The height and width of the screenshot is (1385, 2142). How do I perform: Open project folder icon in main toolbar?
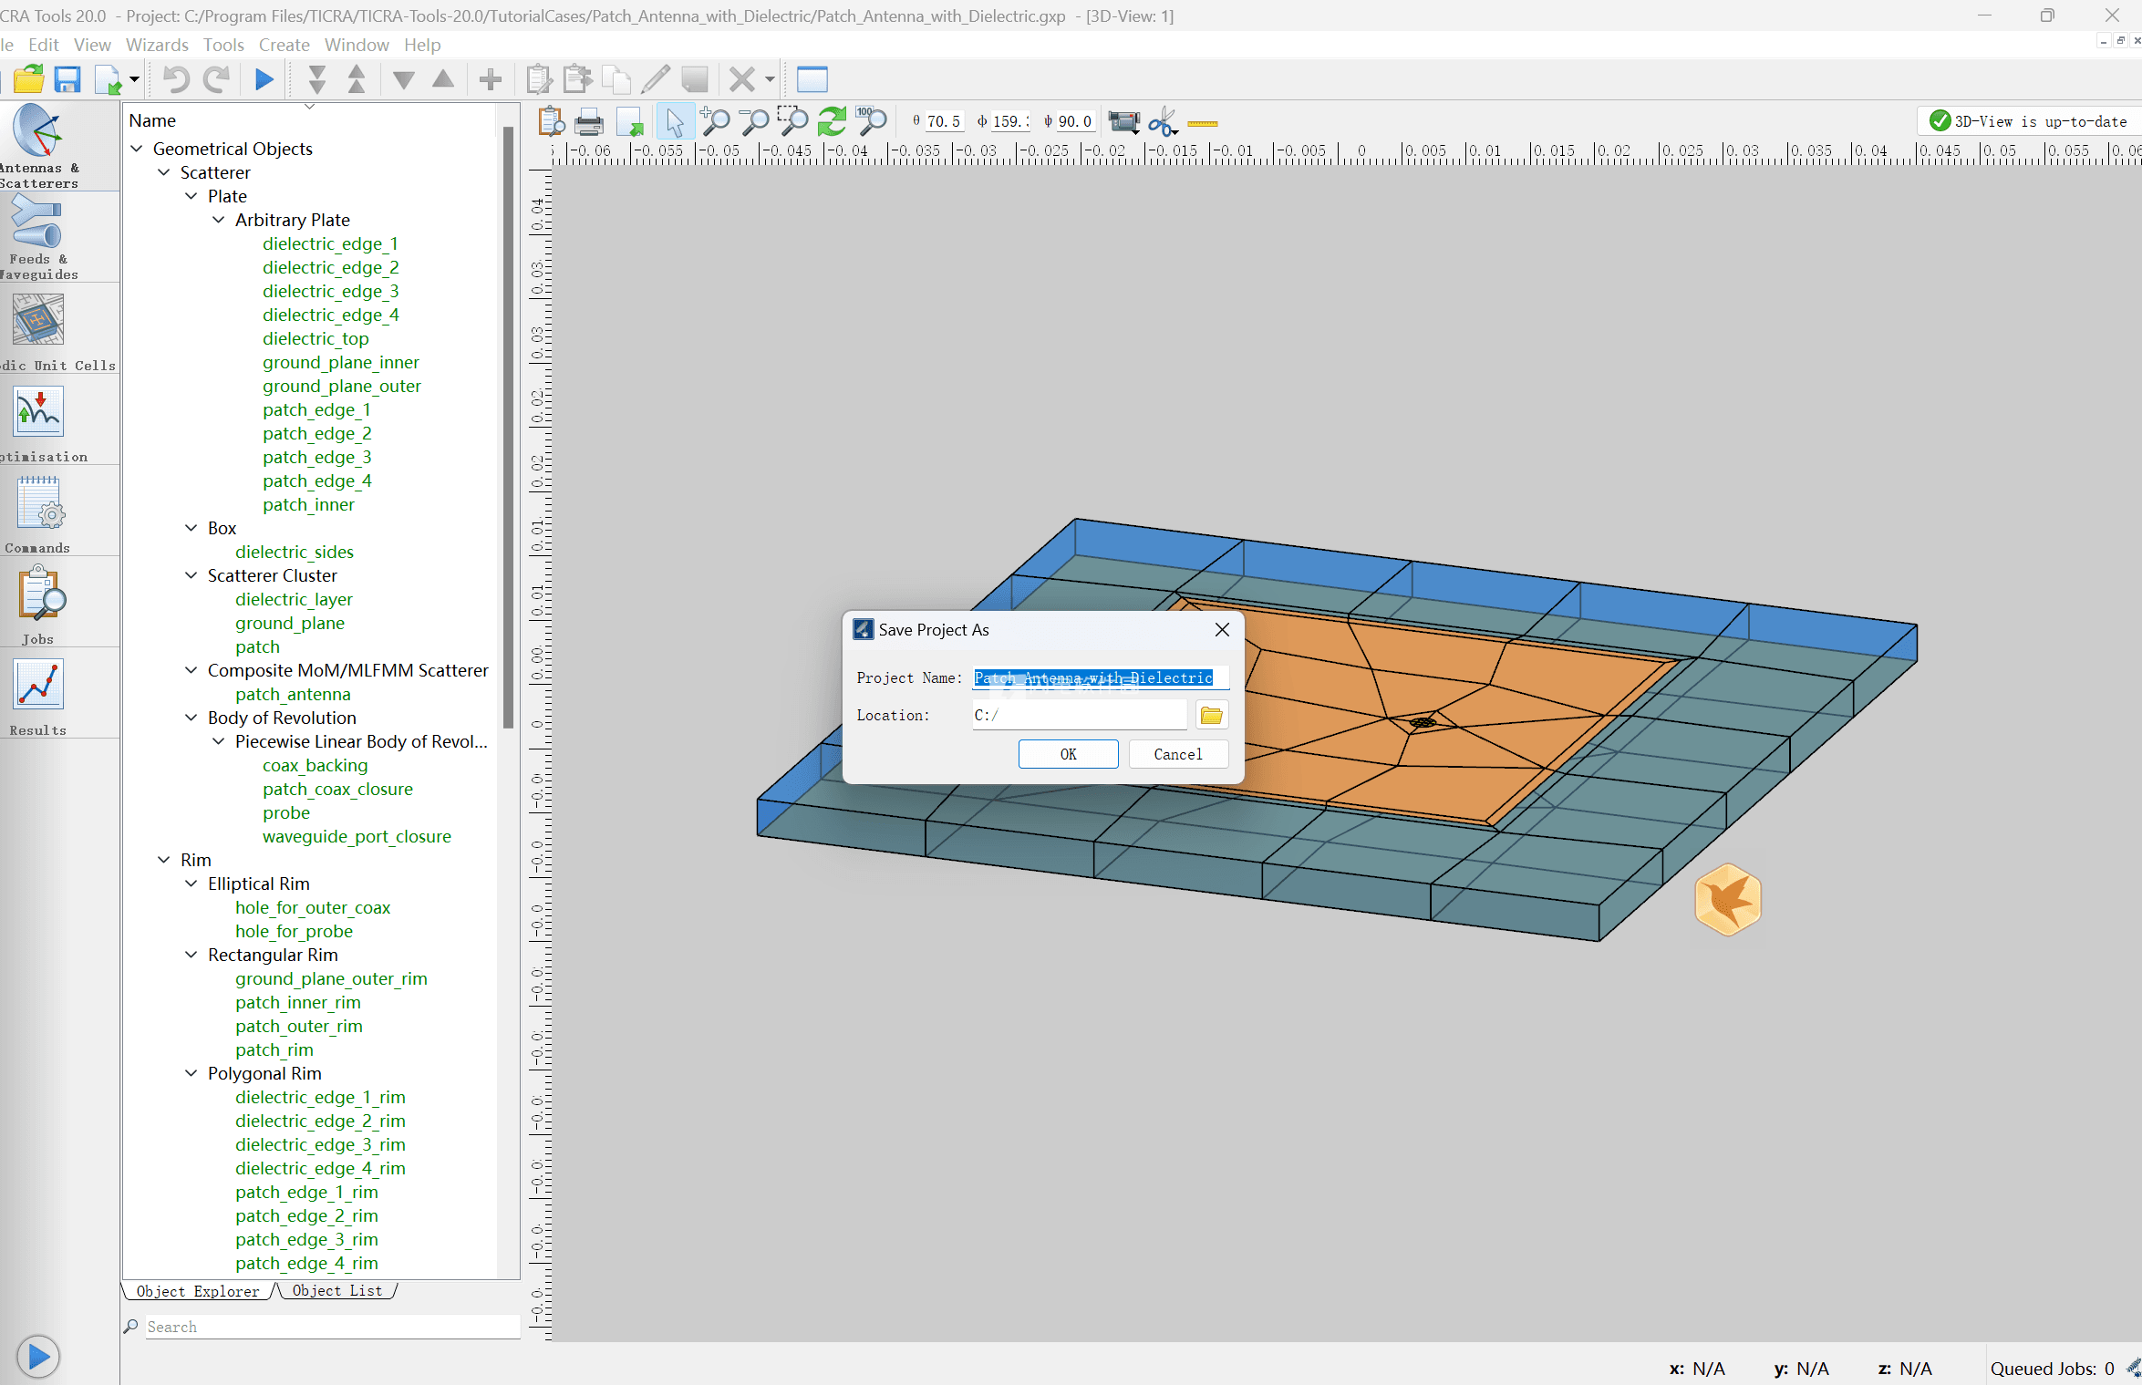pos(28,80)
